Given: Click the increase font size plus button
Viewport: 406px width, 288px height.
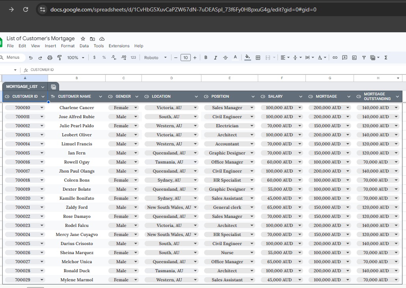Looking at the screenshot, I should pos(195,58).
